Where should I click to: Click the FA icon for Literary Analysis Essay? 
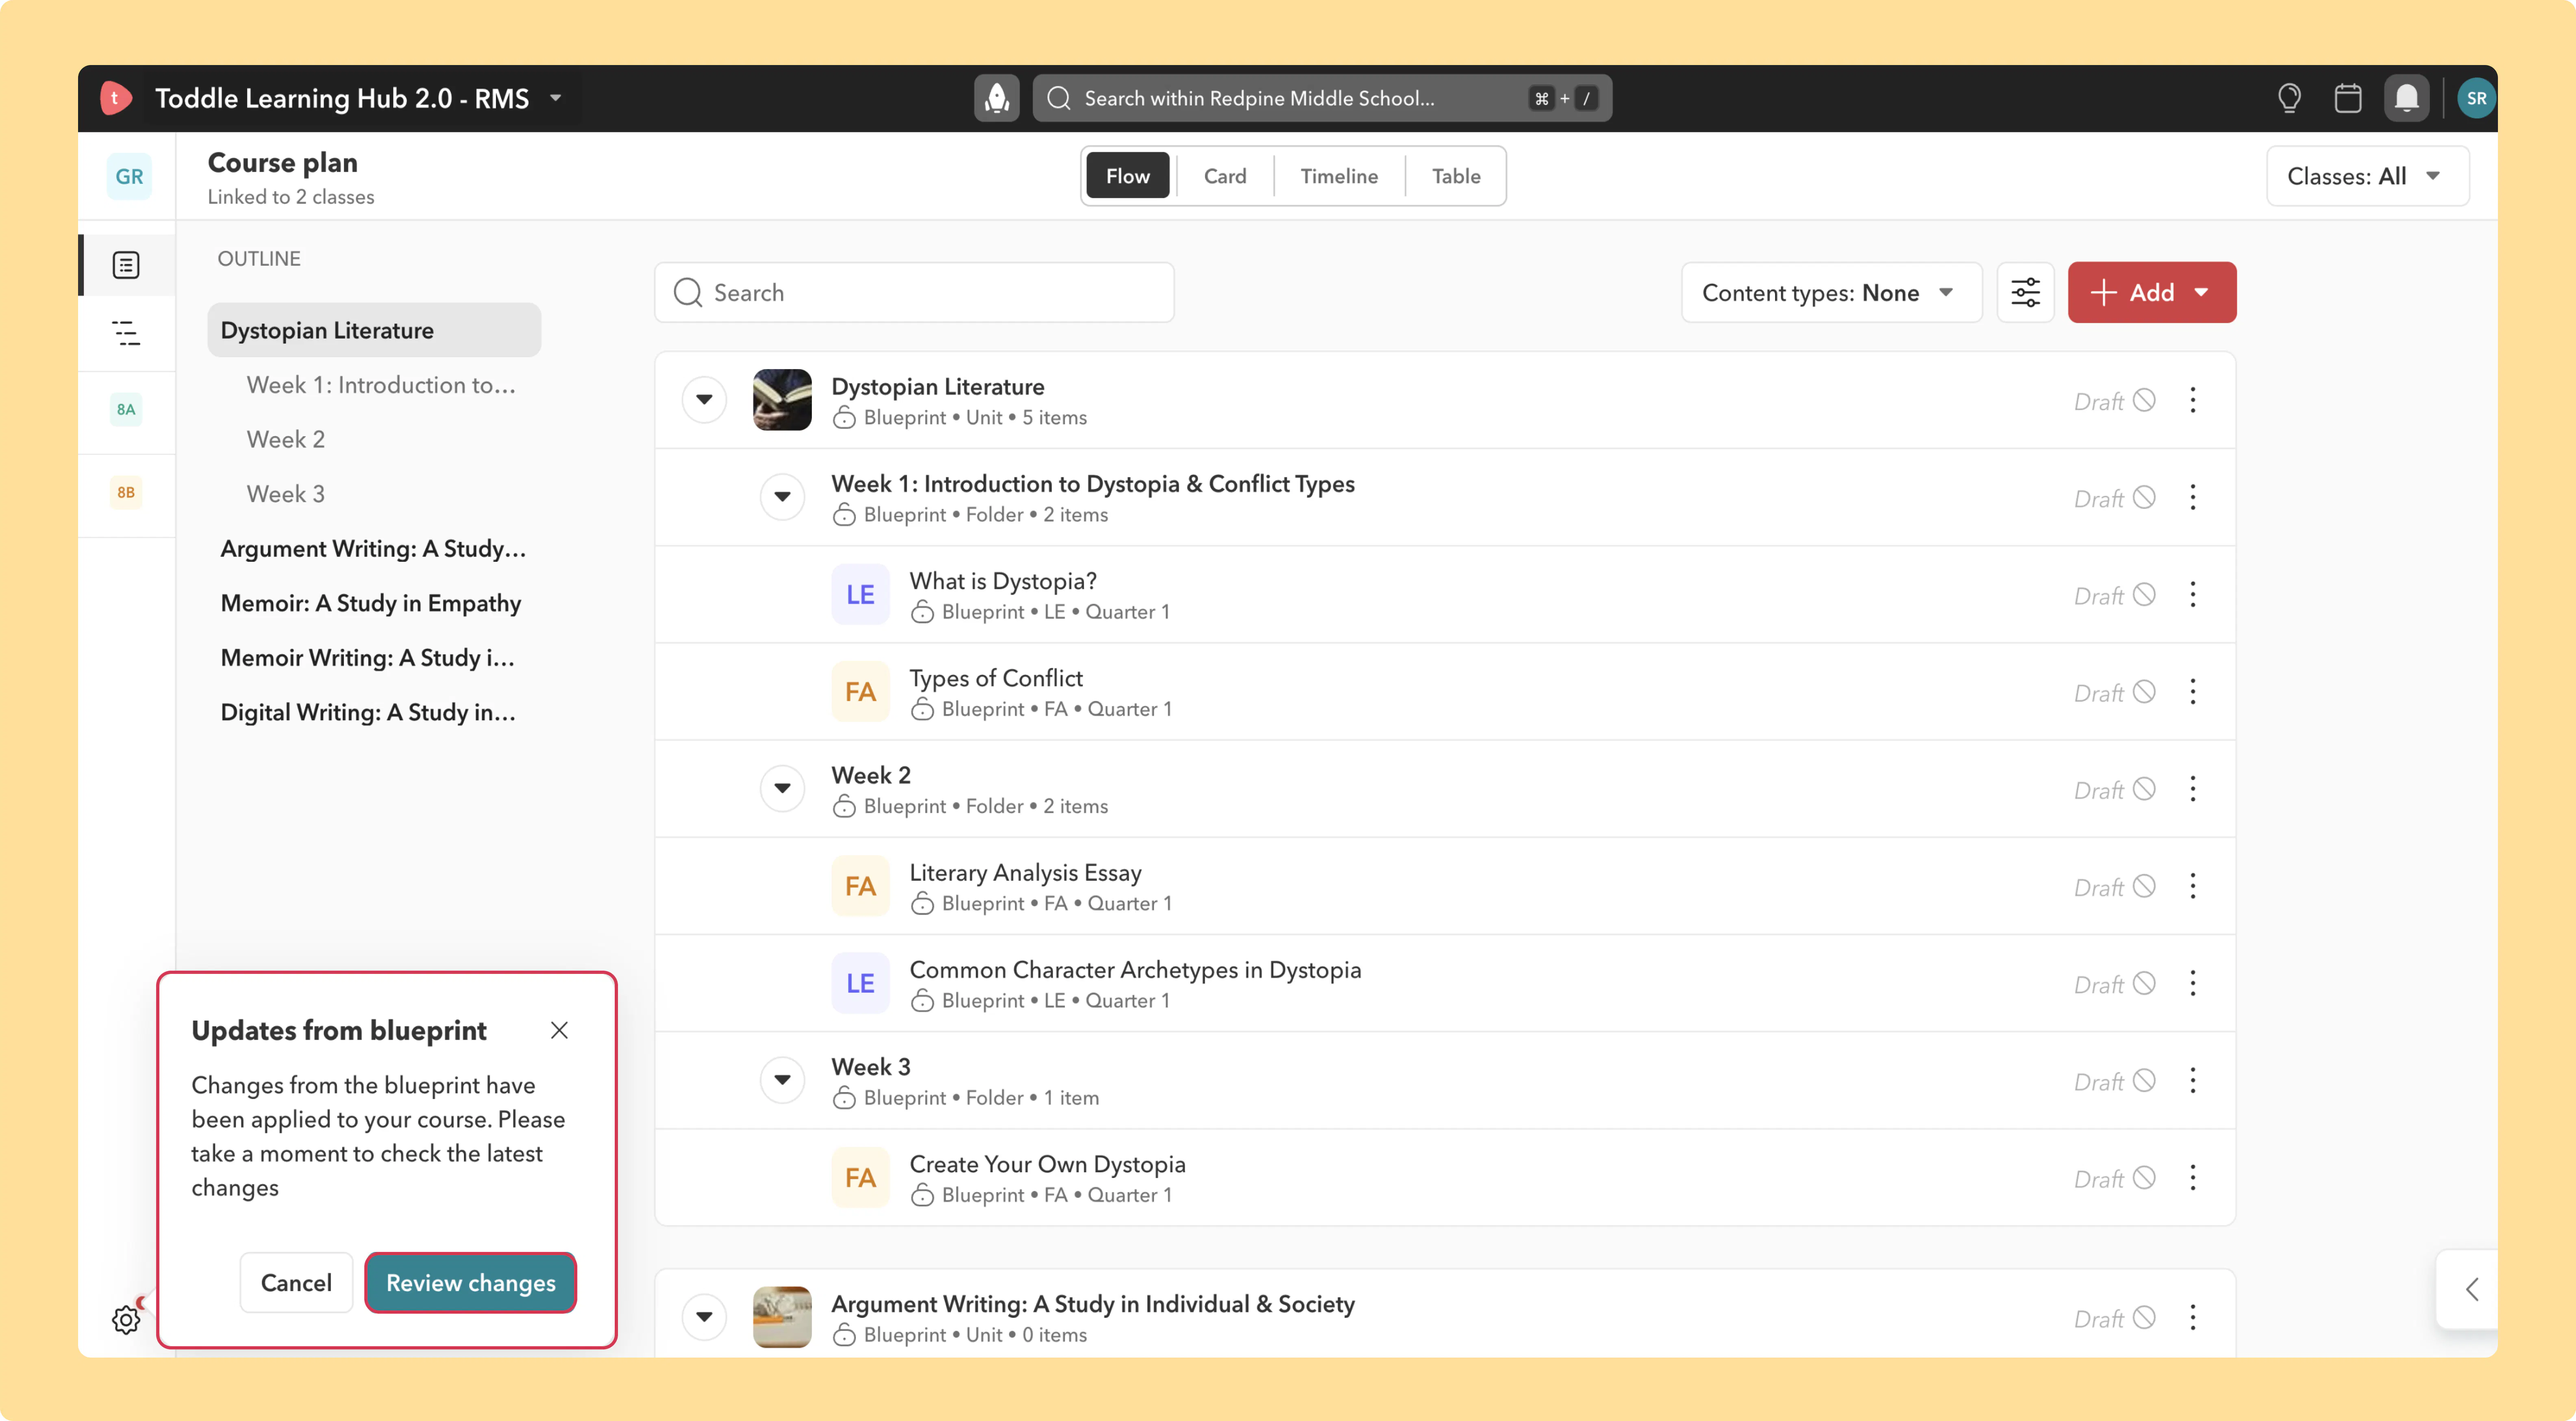(860, 886)
